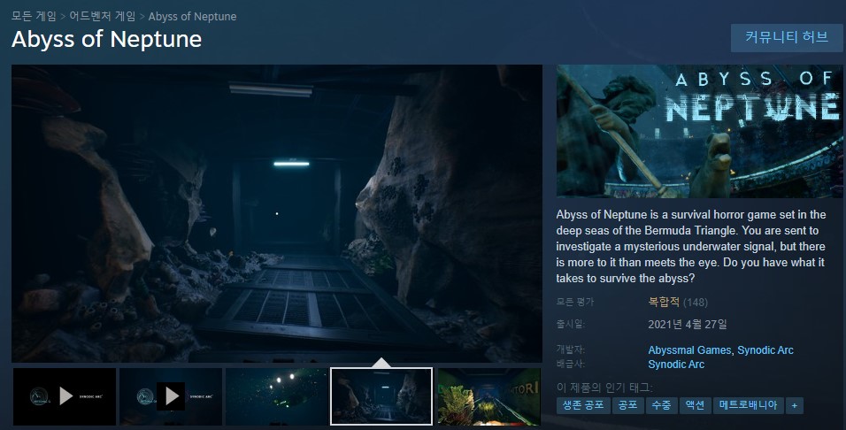Open the 모든 게임 breadcrumb link

34,16
